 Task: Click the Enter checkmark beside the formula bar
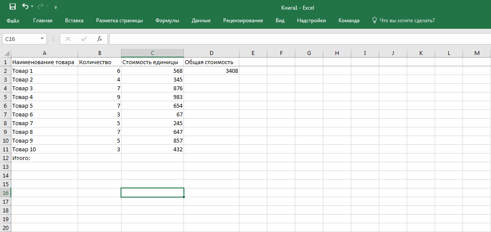click(x=83, y=39)
